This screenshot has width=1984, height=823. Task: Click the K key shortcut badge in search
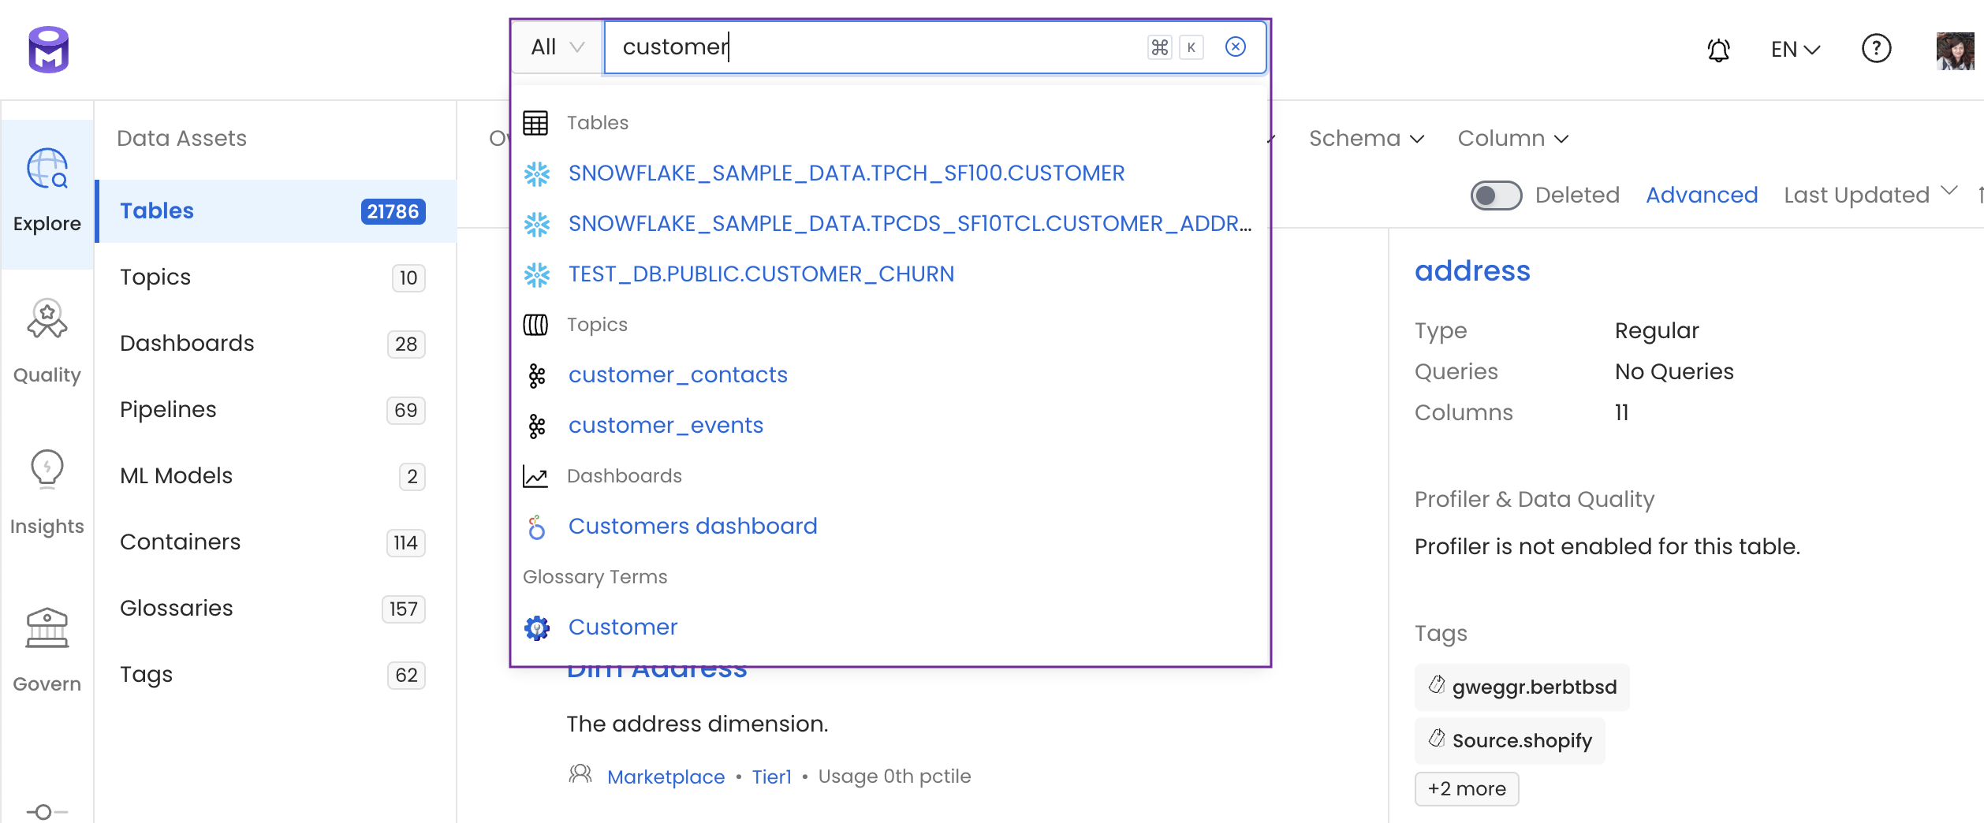tap(1192, 47)
